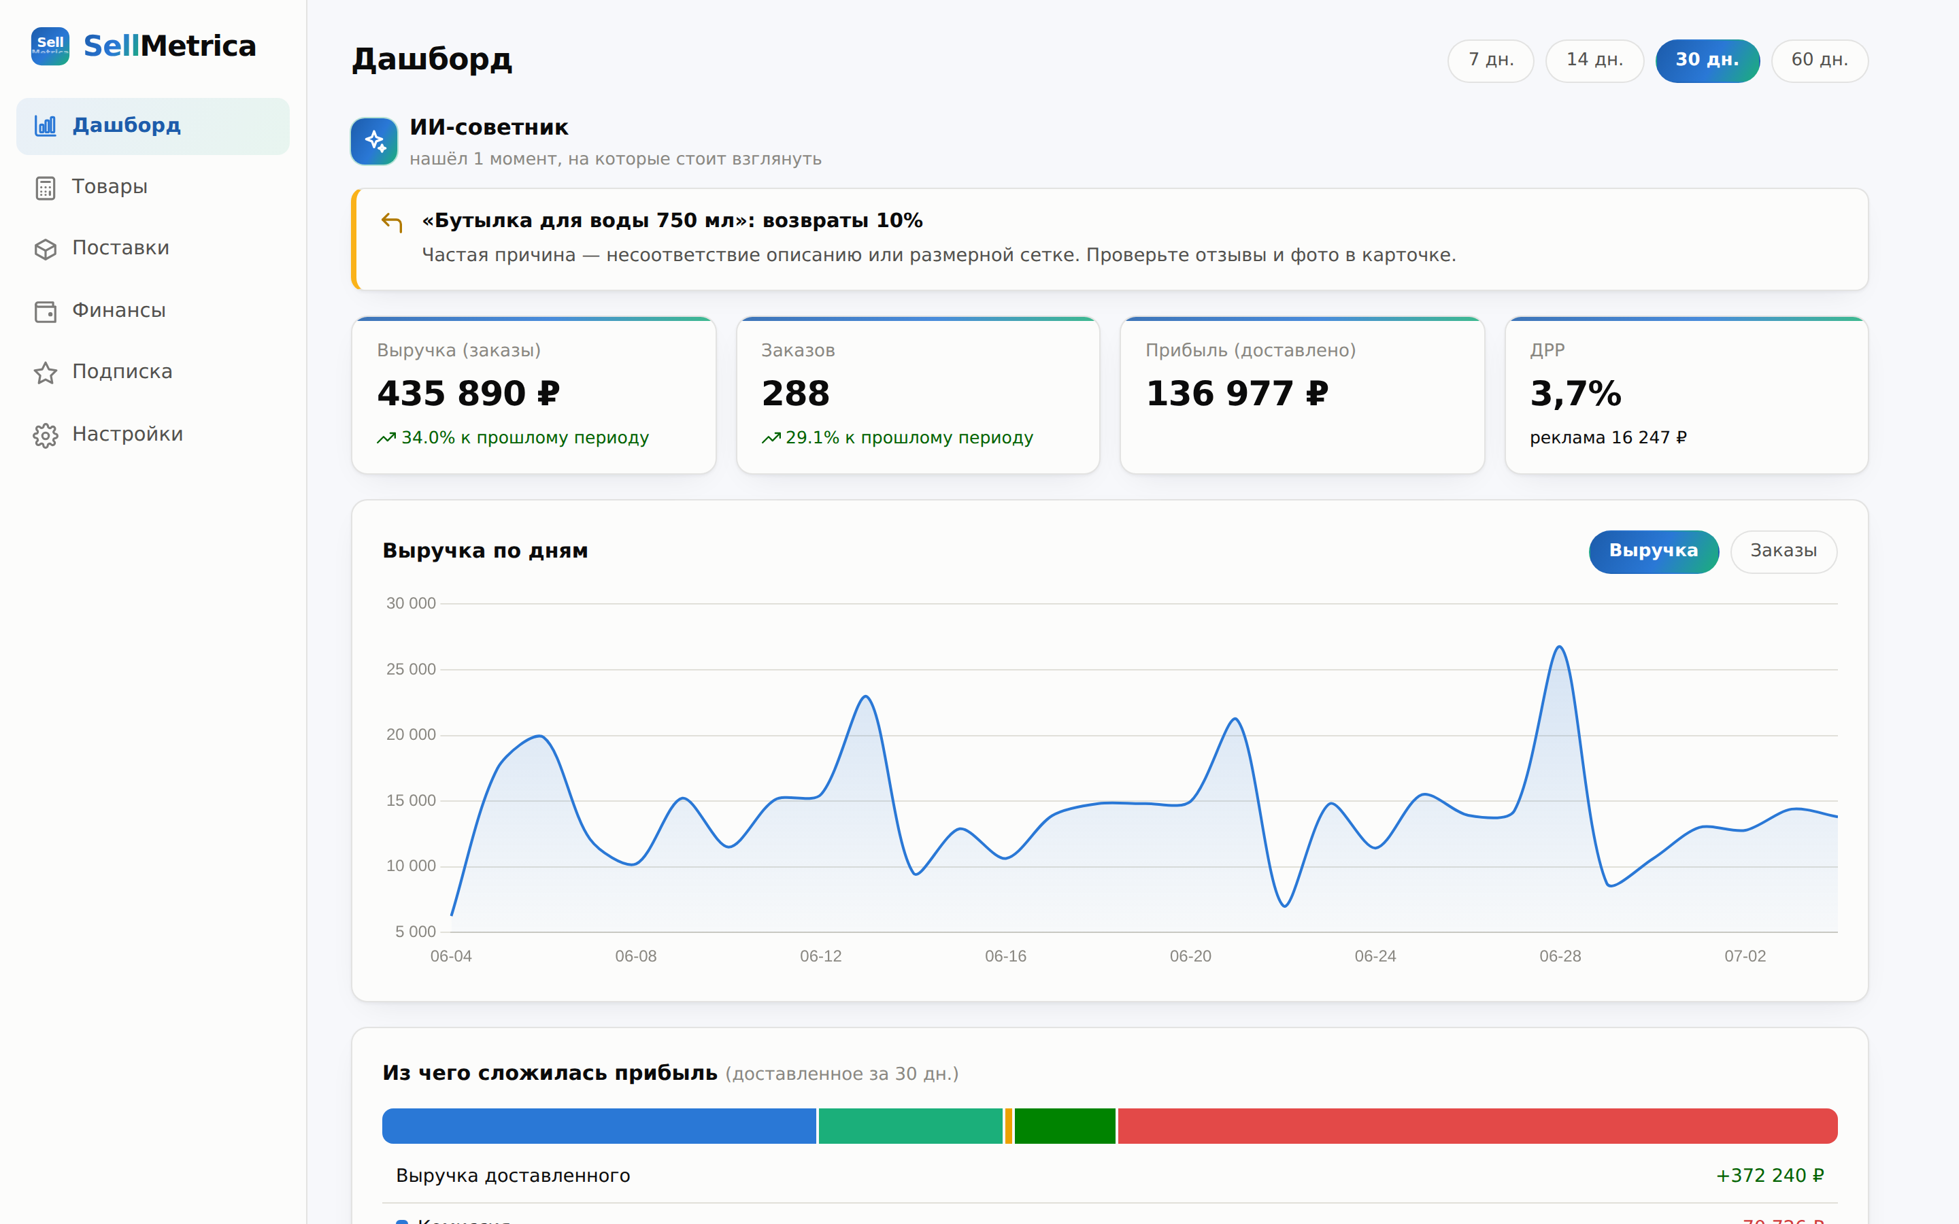The width and height of the screenshot is (1959, 1224).
Task: Open the bottle returns 10% advice card
Action: point(1109,239)
